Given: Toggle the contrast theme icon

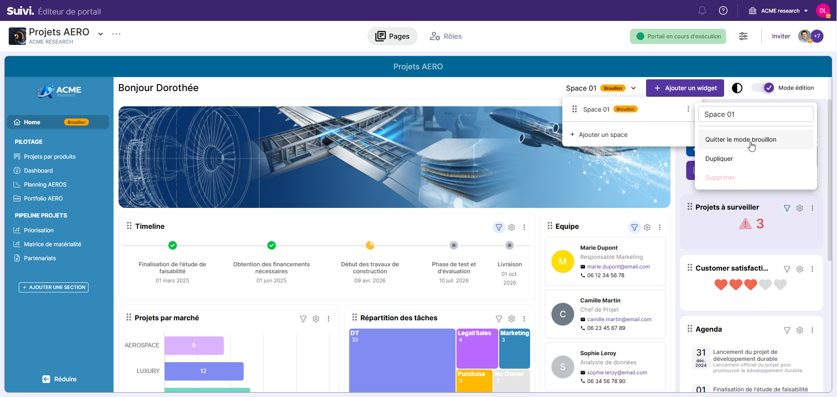Looking at the screenshot, I should (x=737, y=88).
